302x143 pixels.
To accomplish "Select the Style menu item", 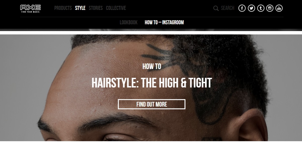I will point(80,8).
